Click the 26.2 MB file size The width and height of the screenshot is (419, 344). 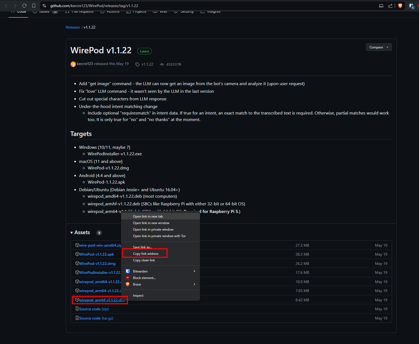pos(302,264)
